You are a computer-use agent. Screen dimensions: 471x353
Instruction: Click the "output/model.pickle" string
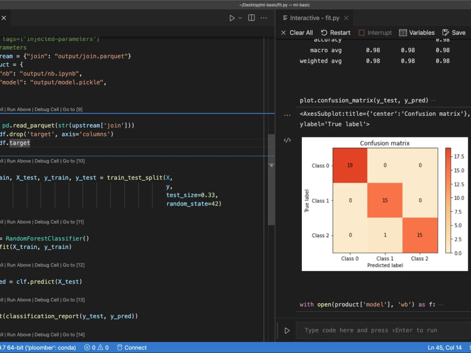pos(67,82)
